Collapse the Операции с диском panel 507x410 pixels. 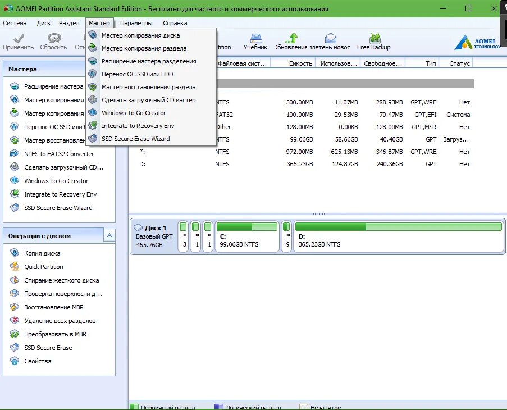pos(109,235)
